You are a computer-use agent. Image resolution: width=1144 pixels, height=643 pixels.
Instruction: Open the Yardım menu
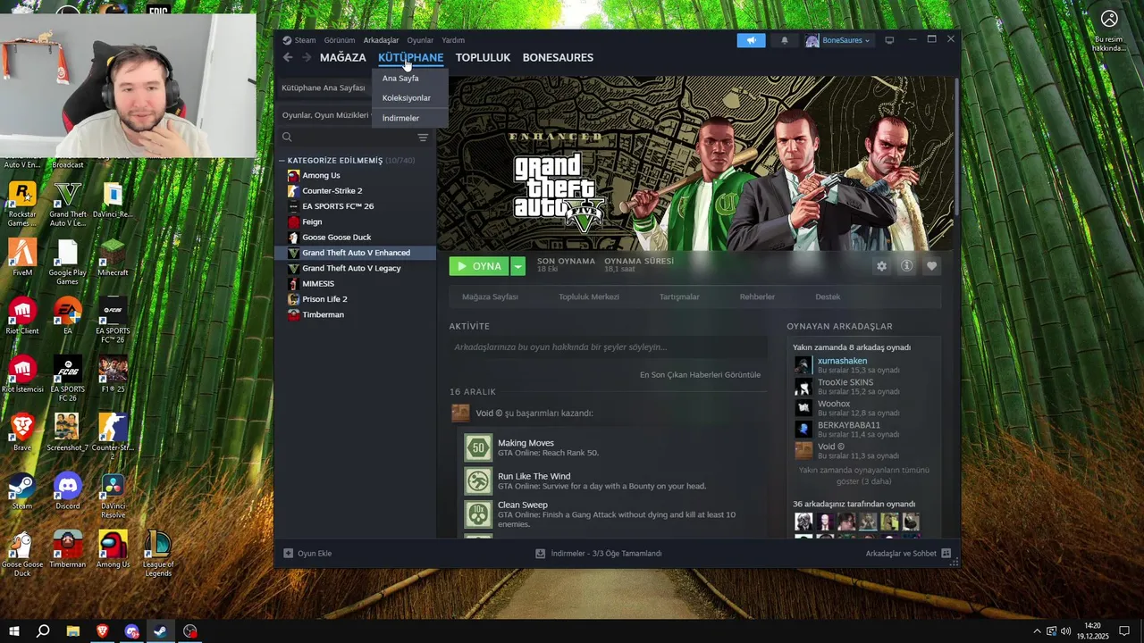click(x=453, y=40)
